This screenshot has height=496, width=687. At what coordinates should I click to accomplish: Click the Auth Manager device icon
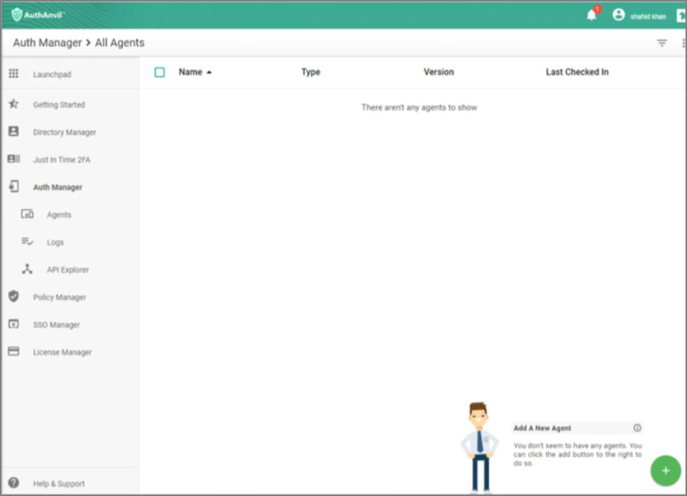tap(13, 187)
